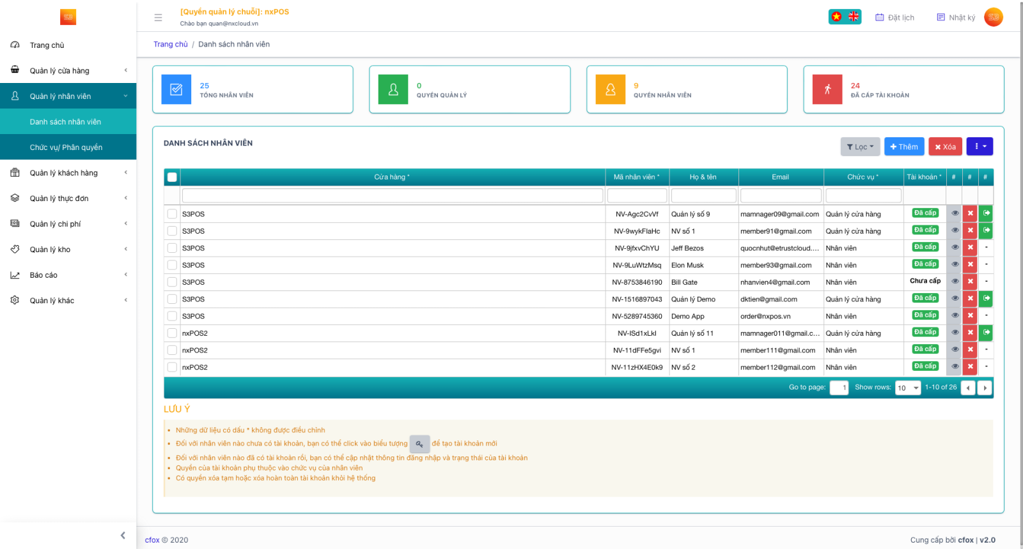Click the user avatar icon at top right
The height and width of the screenshot is (549, 1023).
[993, 17]
